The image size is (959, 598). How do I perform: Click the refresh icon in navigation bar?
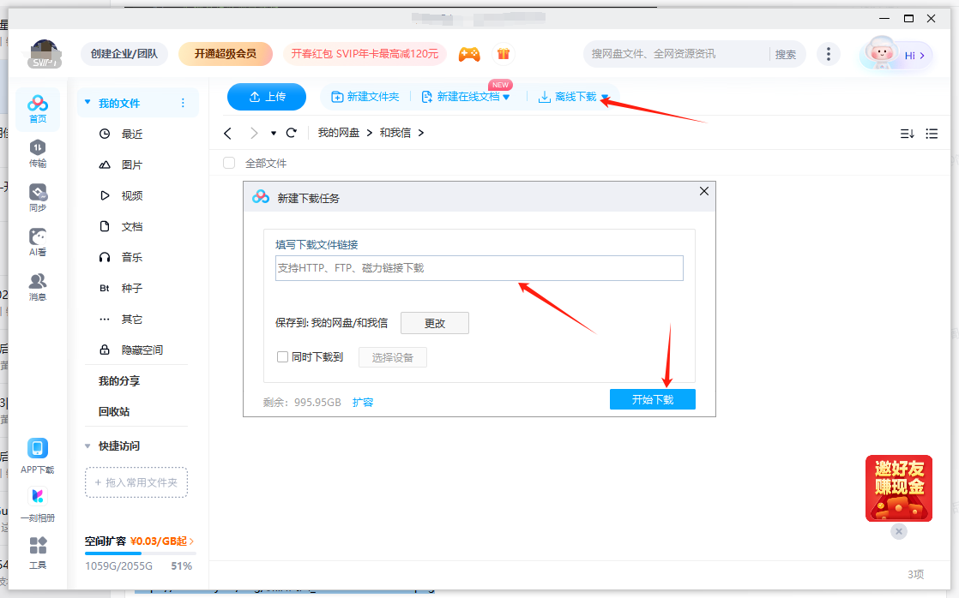click(291, 133)
